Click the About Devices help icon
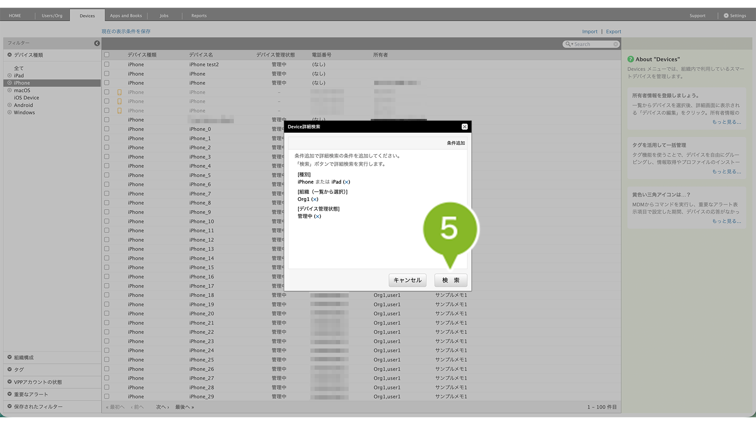Screen dimensions: 756x425 [x=631, y=59]
